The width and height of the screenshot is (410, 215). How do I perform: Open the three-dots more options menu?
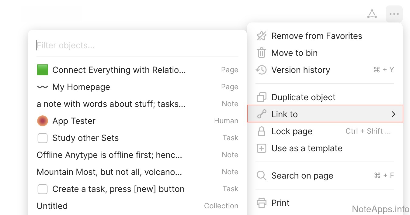tap(394, 14)
